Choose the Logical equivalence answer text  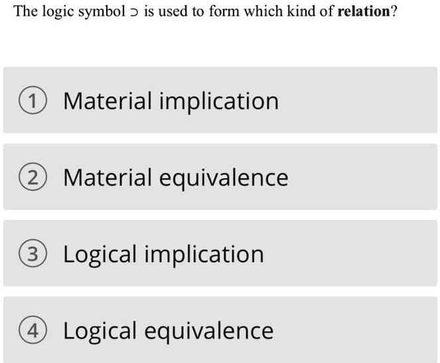coord(169,331)
